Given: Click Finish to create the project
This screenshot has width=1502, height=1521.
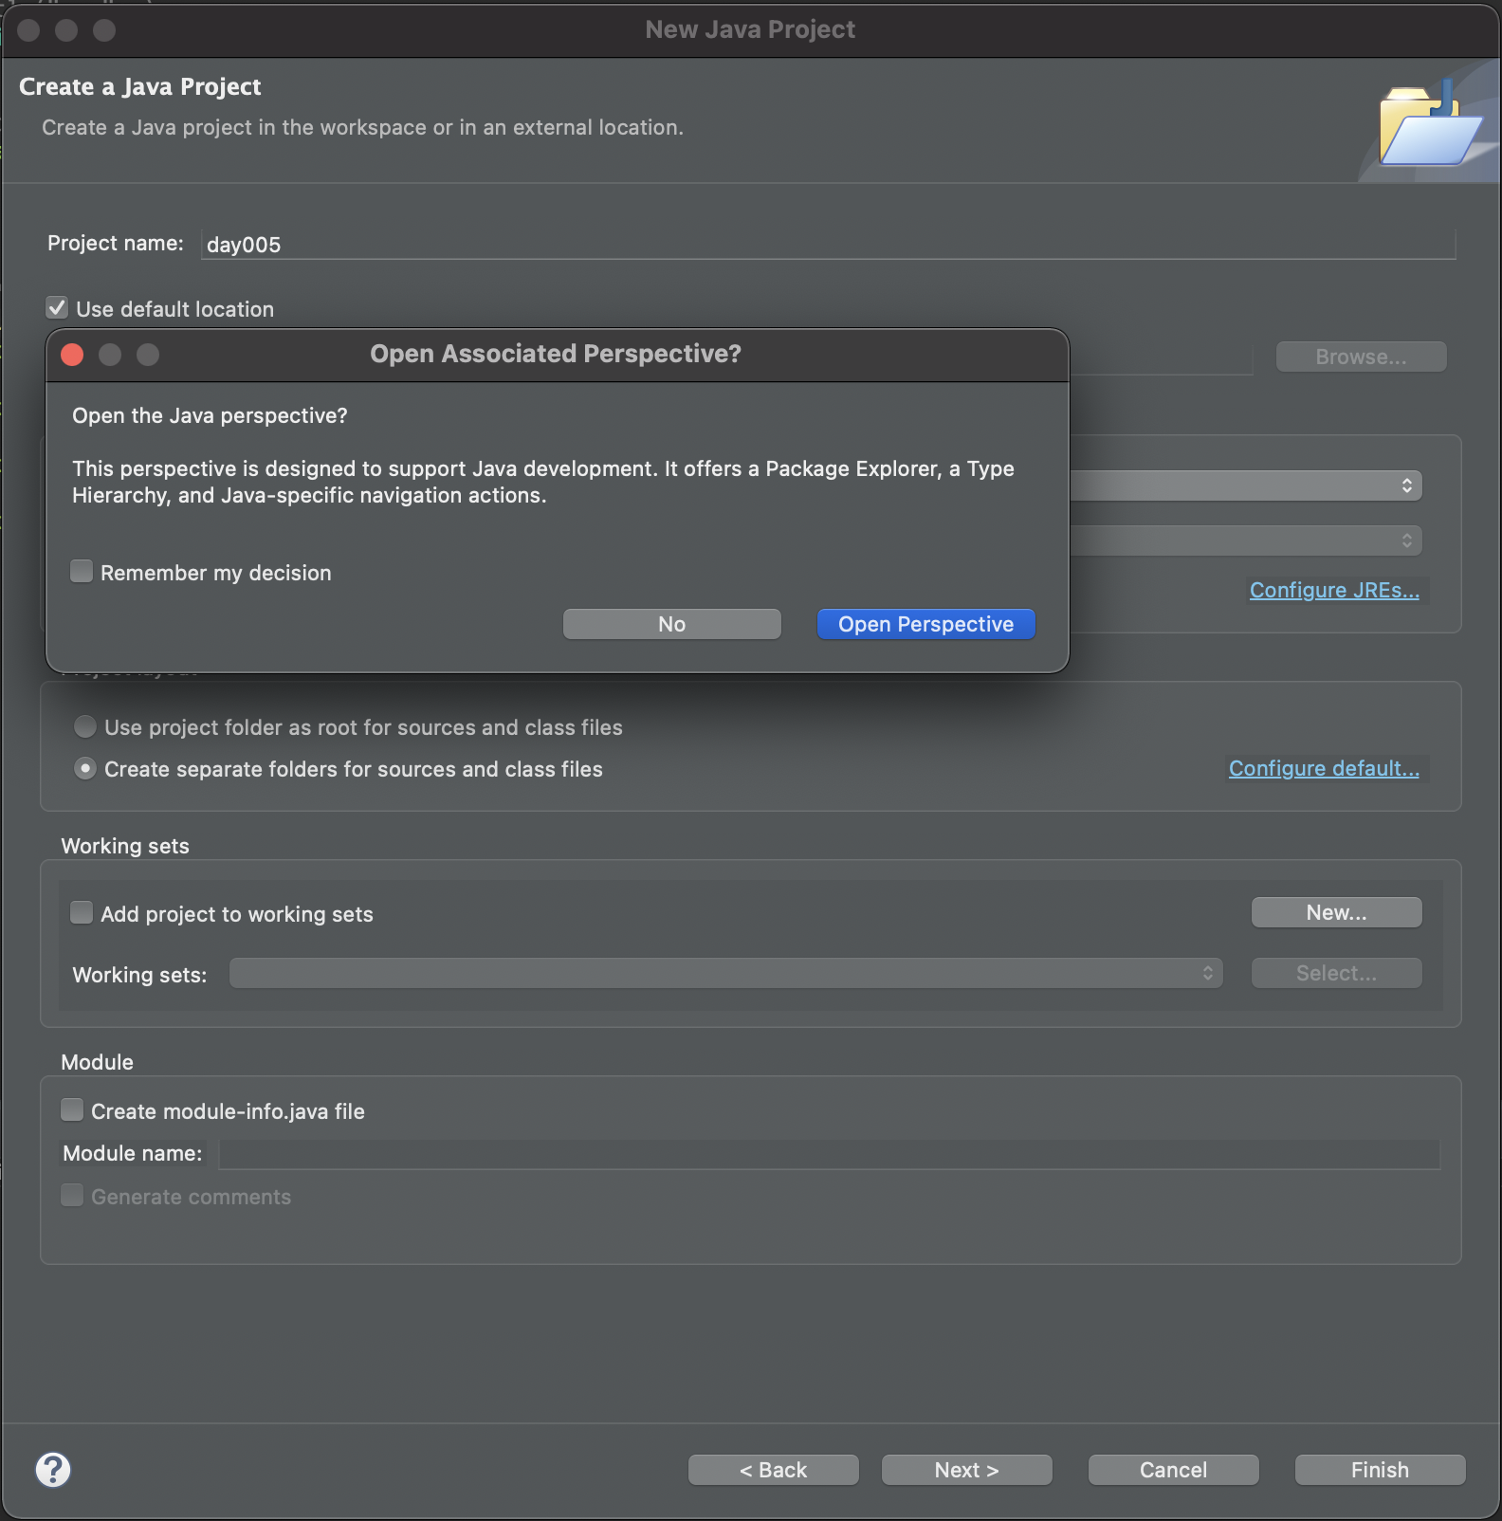Looking at the screenshot, I should pyautogui.click(x=1381, y=1470).
